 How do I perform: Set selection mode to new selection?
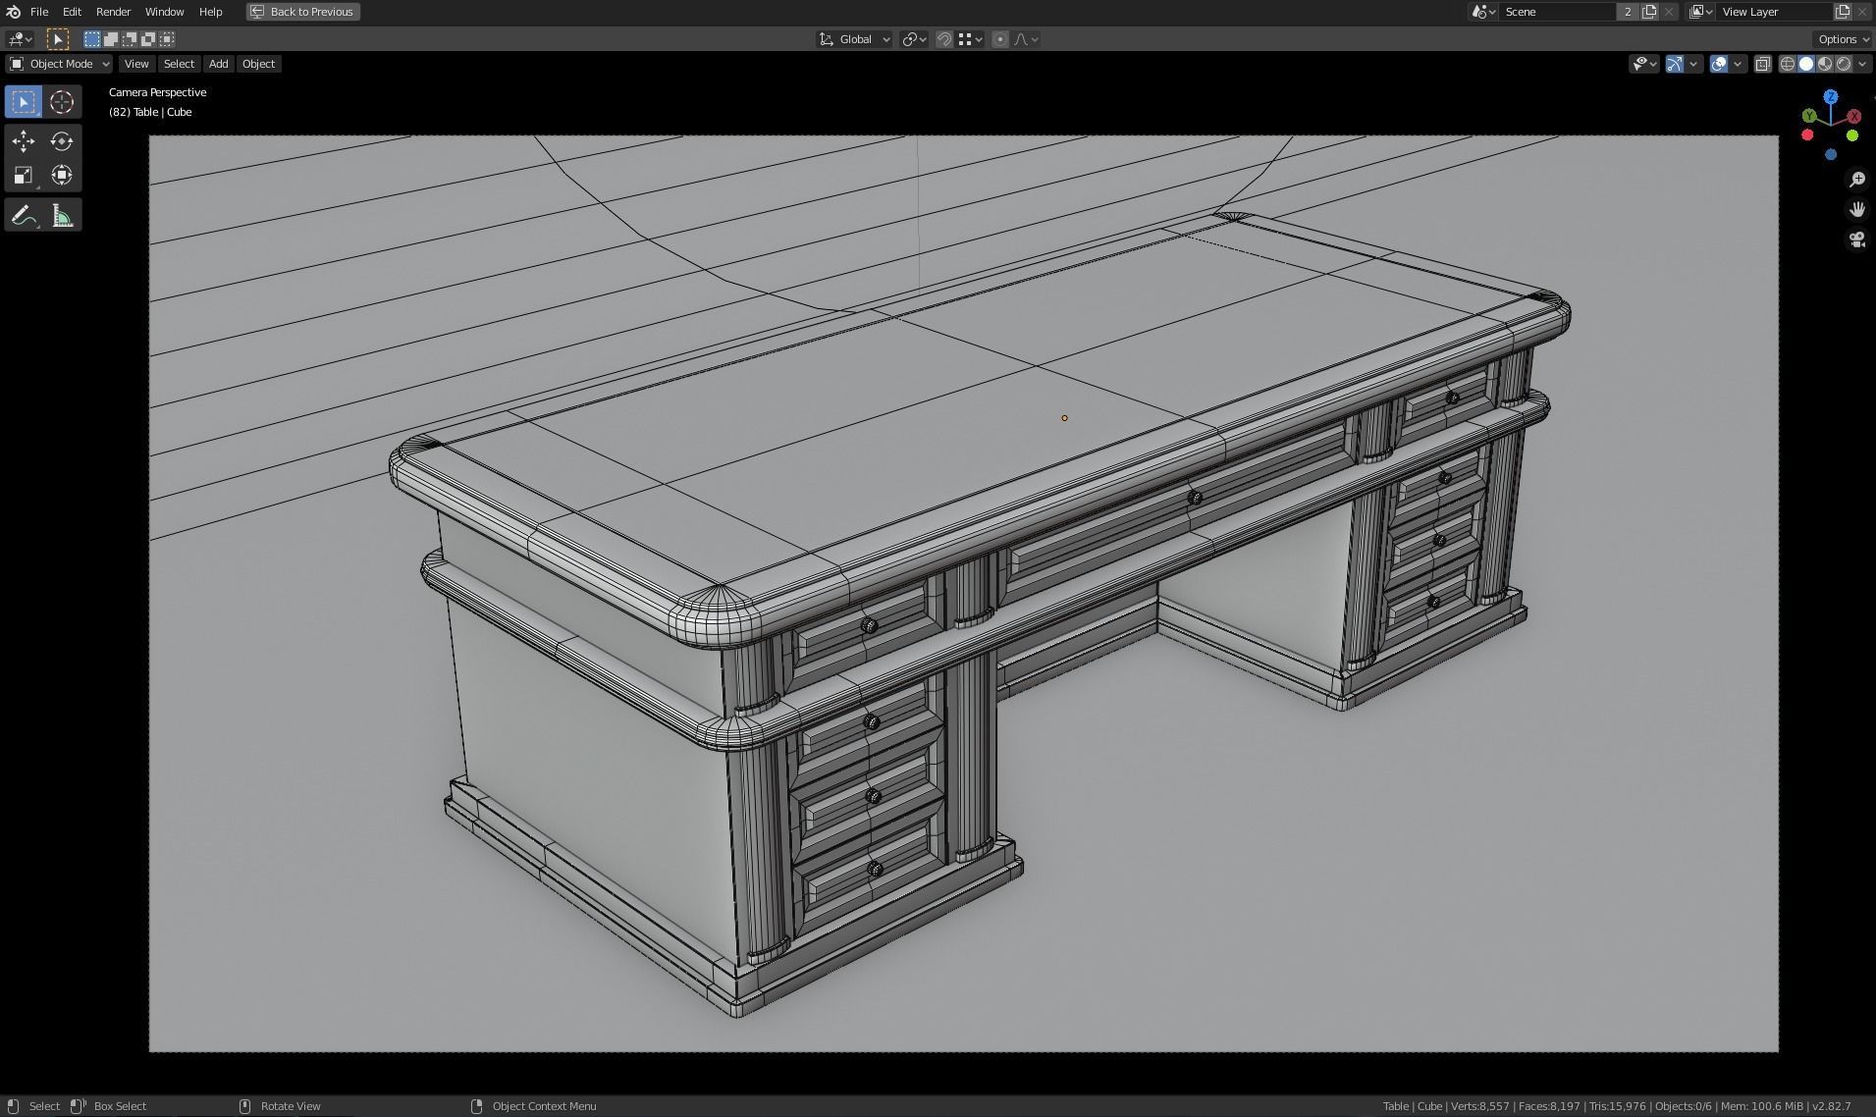coord(91,39)
